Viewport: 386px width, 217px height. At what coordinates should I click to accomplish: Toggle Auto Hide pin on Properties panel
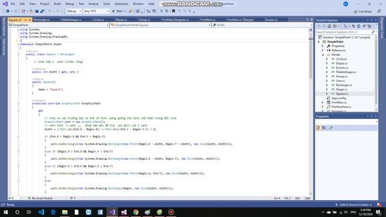(372, 116)
